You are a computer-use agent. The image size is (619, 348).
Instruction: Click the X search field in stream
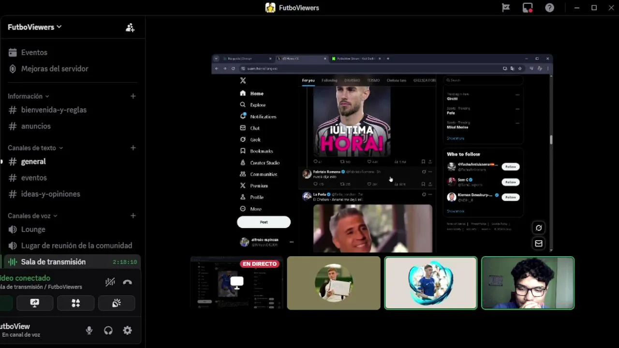(x=483, y=80)
